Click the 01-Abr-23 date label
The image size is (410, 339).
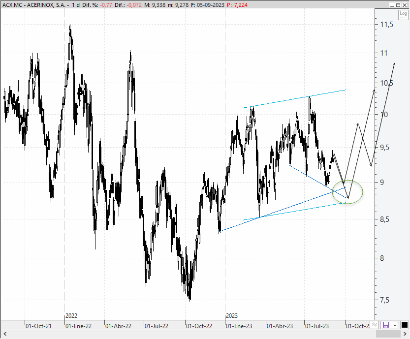280,326
